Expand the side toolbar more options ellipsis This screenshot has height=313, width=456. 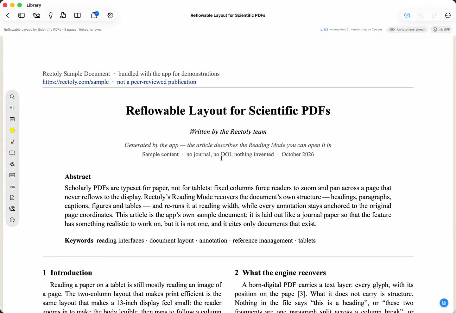pyautogui.click(x=12, y=220)
